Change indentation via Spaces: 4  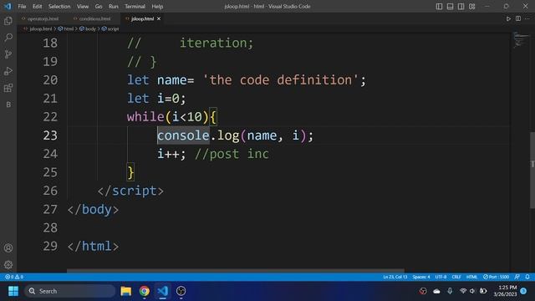pos(421,277)
